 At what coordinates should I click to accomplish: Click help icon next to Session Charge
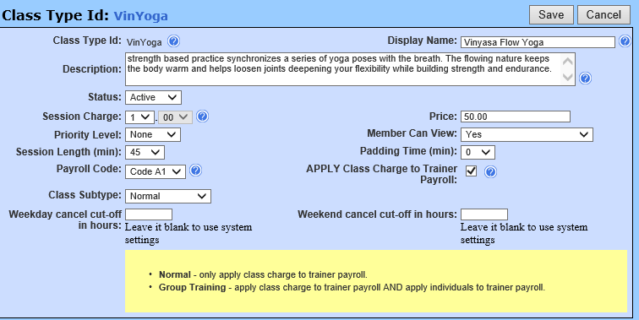(x=203, y=117)
